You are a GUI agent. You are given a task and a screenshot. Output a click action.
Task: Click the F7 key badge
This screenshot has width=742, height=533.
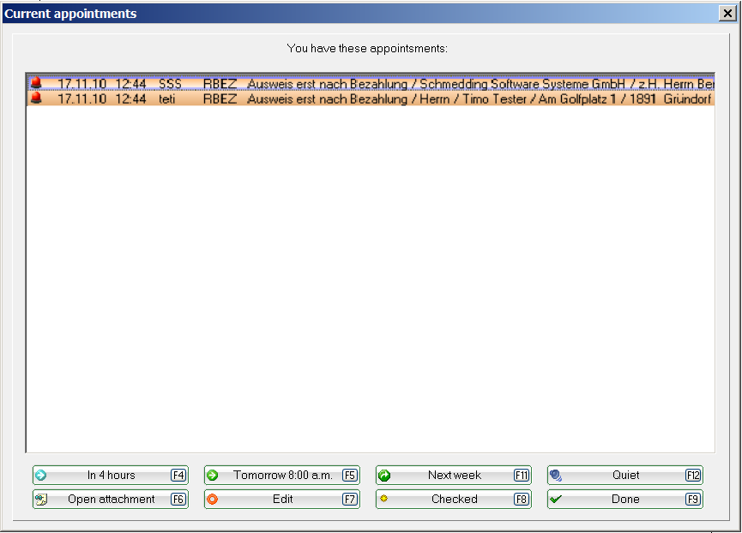(350, 499)
